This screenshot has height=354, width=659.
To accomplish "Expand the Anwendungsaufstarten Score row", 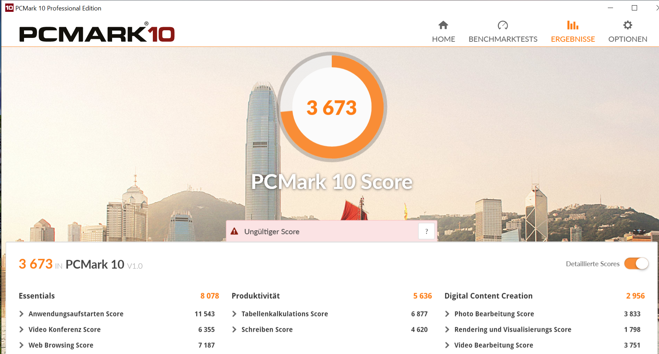I will [x=22, y=314].
